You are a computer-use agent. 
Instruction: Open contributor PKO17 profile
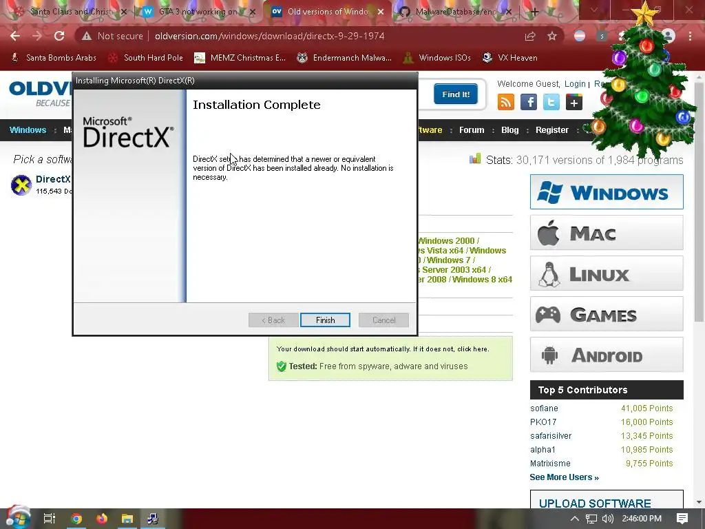(543, 422)
